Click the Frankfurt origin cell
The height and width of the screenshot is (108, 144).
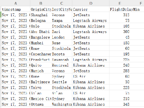click(x=41, y=60)
